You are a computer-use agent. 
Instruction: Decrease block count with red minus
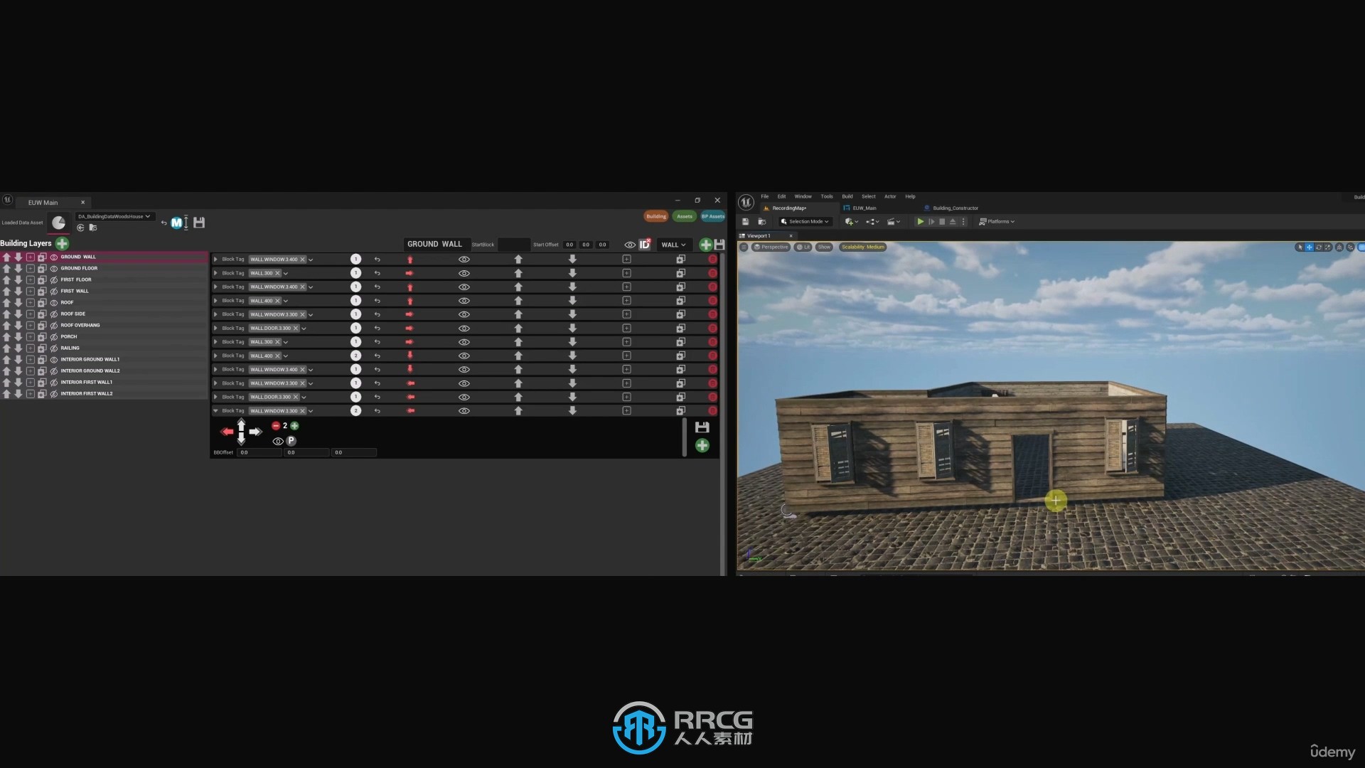click(x=276, y=426)
